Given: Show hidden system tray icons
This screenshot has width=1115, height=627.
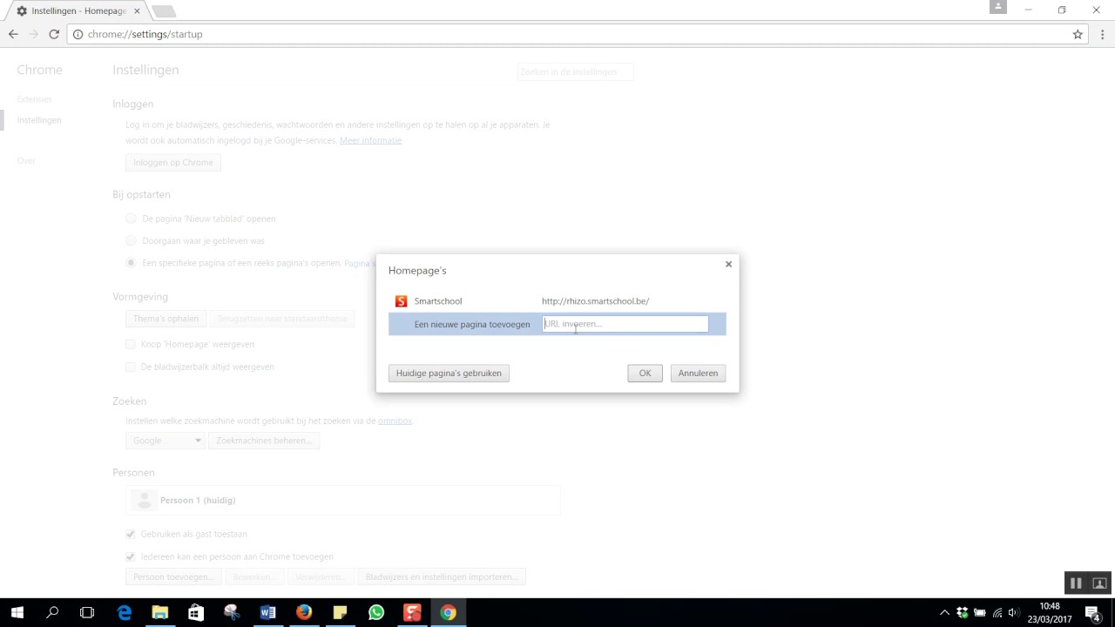Looking at the screenshot, I should [944, 612].
